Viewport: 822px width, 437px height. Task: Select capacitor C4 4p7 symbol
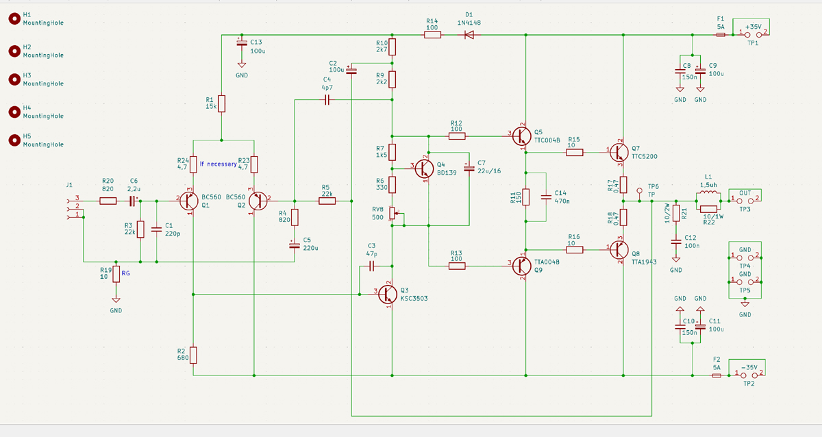click(x=327, y=100)
